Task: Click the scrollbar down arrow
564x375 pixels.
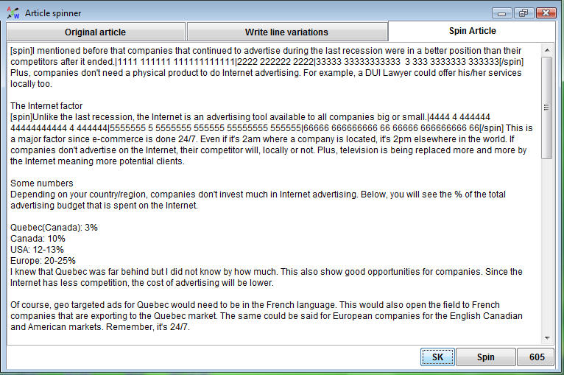Action: click(547, 337)
